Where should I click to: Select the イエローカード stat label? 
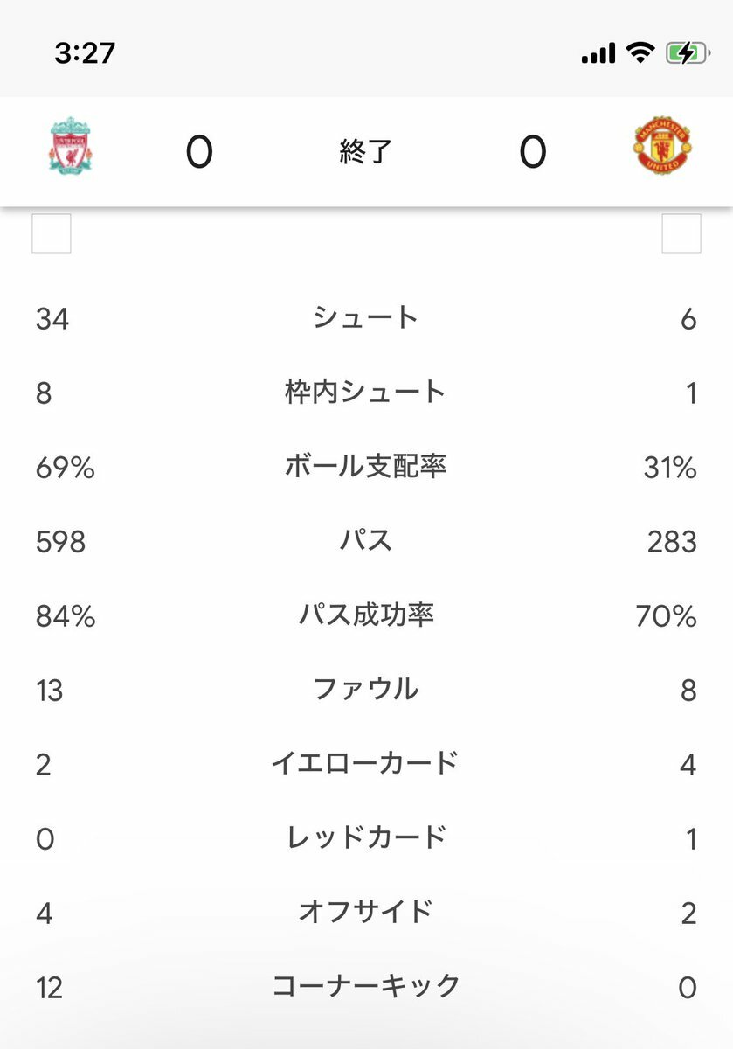point(366,764)
